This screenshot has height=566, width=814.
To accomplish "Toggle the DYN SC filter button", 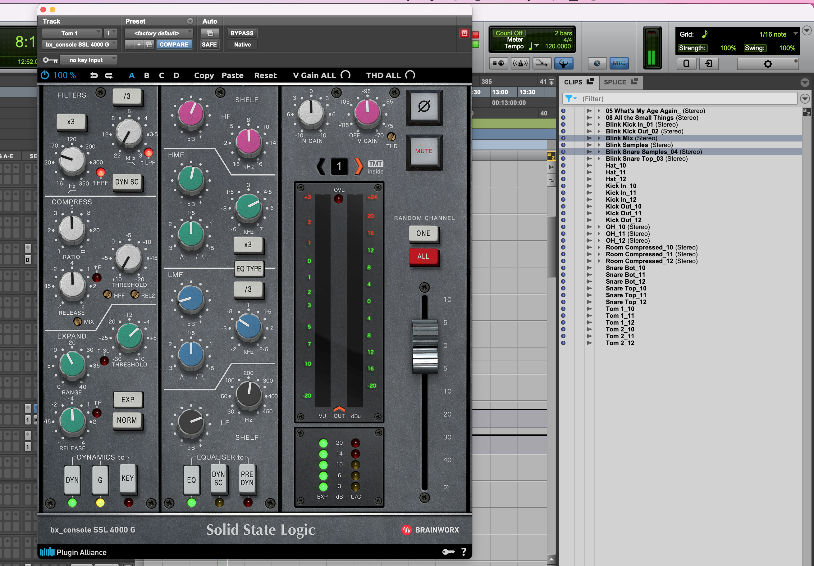I will 127,182.
